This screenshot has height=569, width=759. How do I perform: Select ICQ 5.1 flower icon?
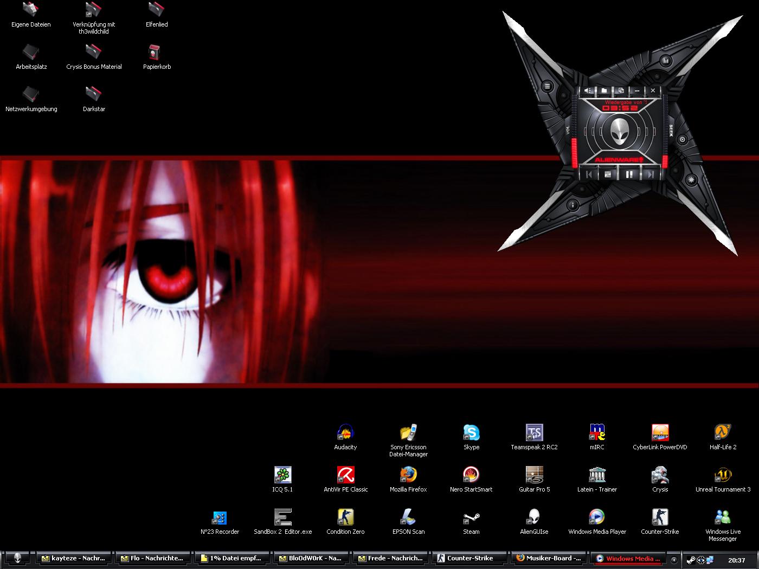(x=282, y=479)
